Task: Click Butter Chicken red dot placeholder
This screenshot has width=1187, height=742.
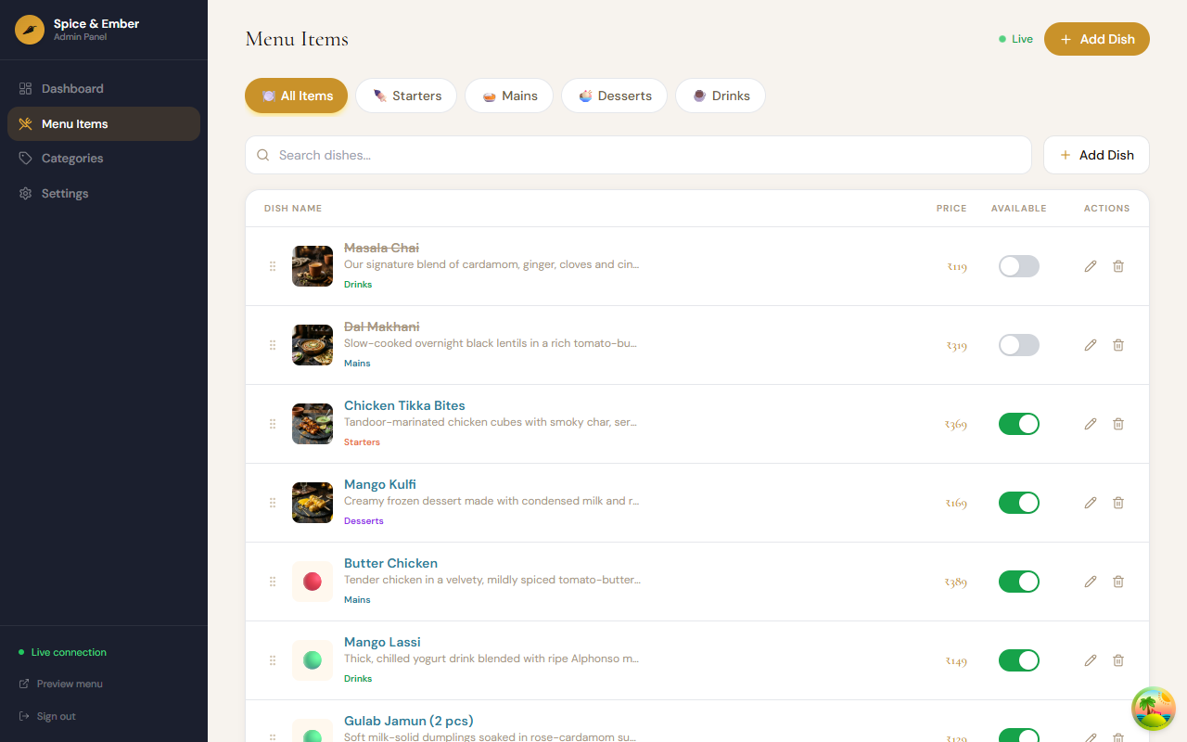Action: [313, 582]
